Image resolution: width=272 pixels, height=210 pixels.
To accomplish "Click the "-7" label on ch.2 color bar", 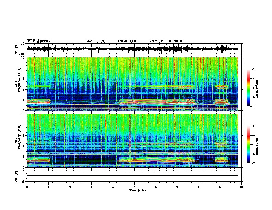I will click(x=253, y=163).
